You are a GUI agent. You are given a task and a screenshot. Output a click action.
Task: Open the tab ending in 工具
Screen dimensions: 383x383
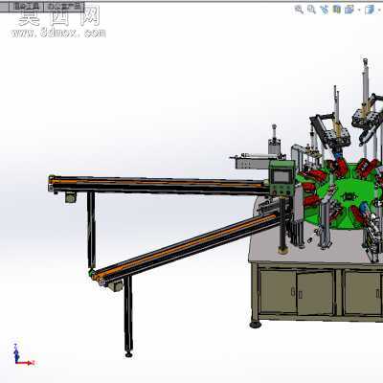(26, 7)
